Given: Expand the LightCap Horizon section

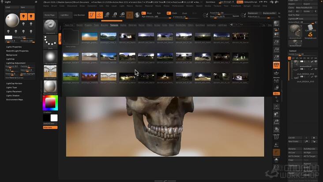Looking at the screenshot, I should click(x=14, y=83).
